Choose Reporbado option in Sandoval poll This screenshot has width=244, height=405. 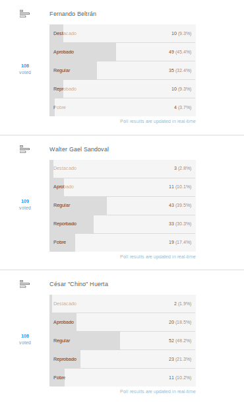(x=123, y=224)
